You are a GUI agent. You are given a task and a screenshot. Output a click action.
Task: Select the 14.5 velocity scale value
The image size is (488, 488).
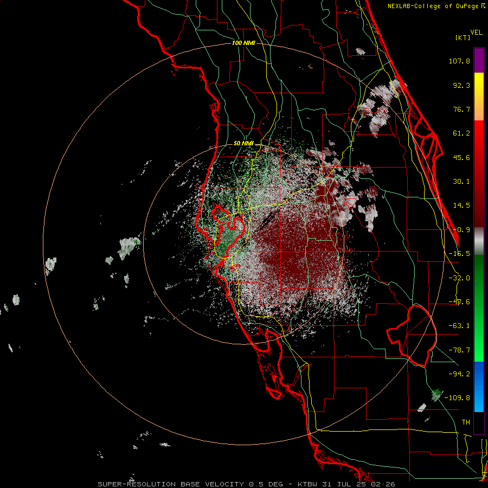461,206
